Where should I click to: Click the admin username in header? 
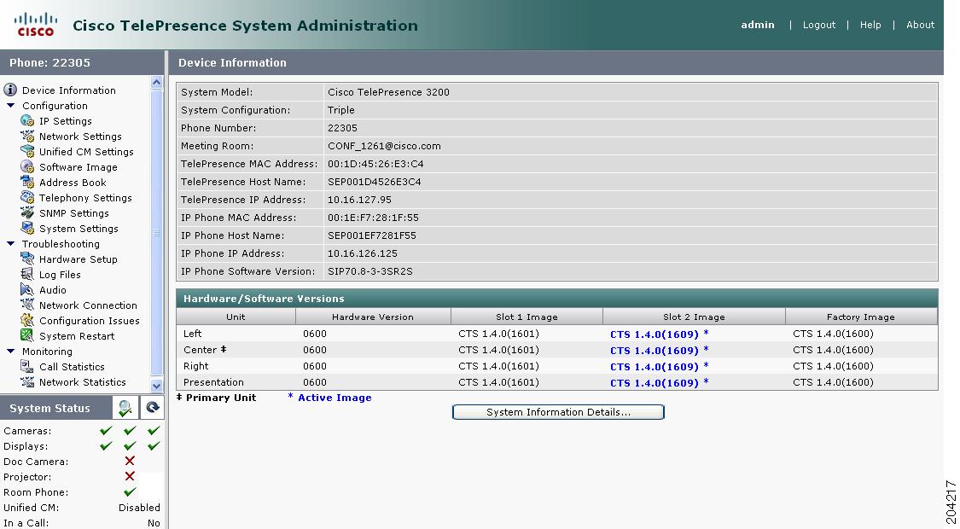(758, 25)
